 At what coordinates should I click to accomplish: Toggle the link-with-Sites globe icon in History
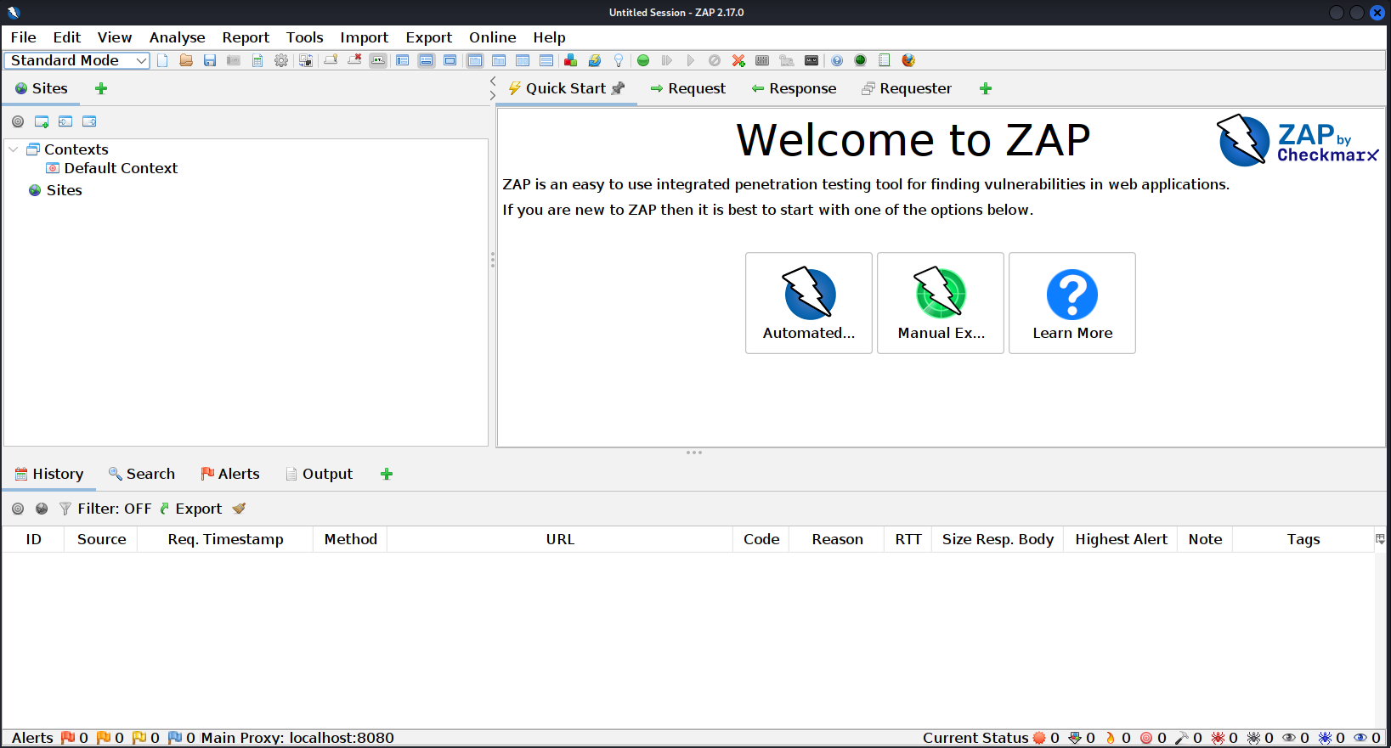click(42, 509)
